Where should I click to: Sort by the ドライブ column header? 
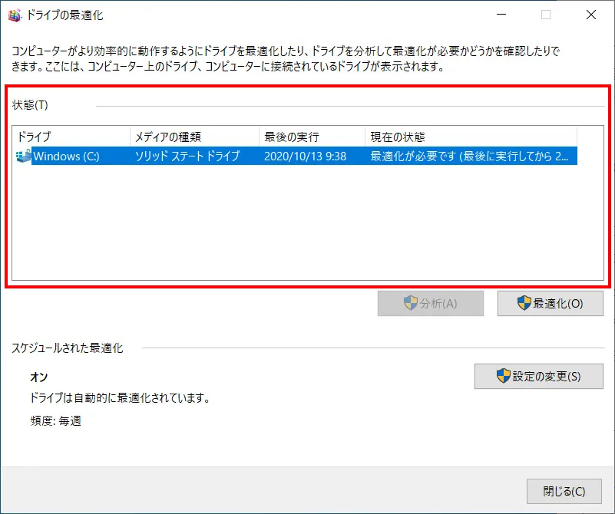coord(71,137)
